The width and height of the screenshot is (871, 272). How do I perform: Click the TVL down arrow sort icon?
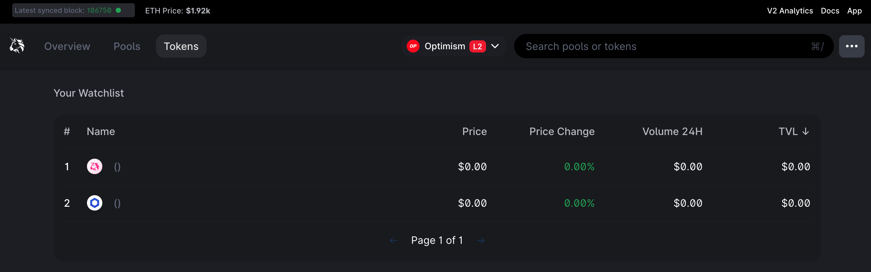(805, 132)
